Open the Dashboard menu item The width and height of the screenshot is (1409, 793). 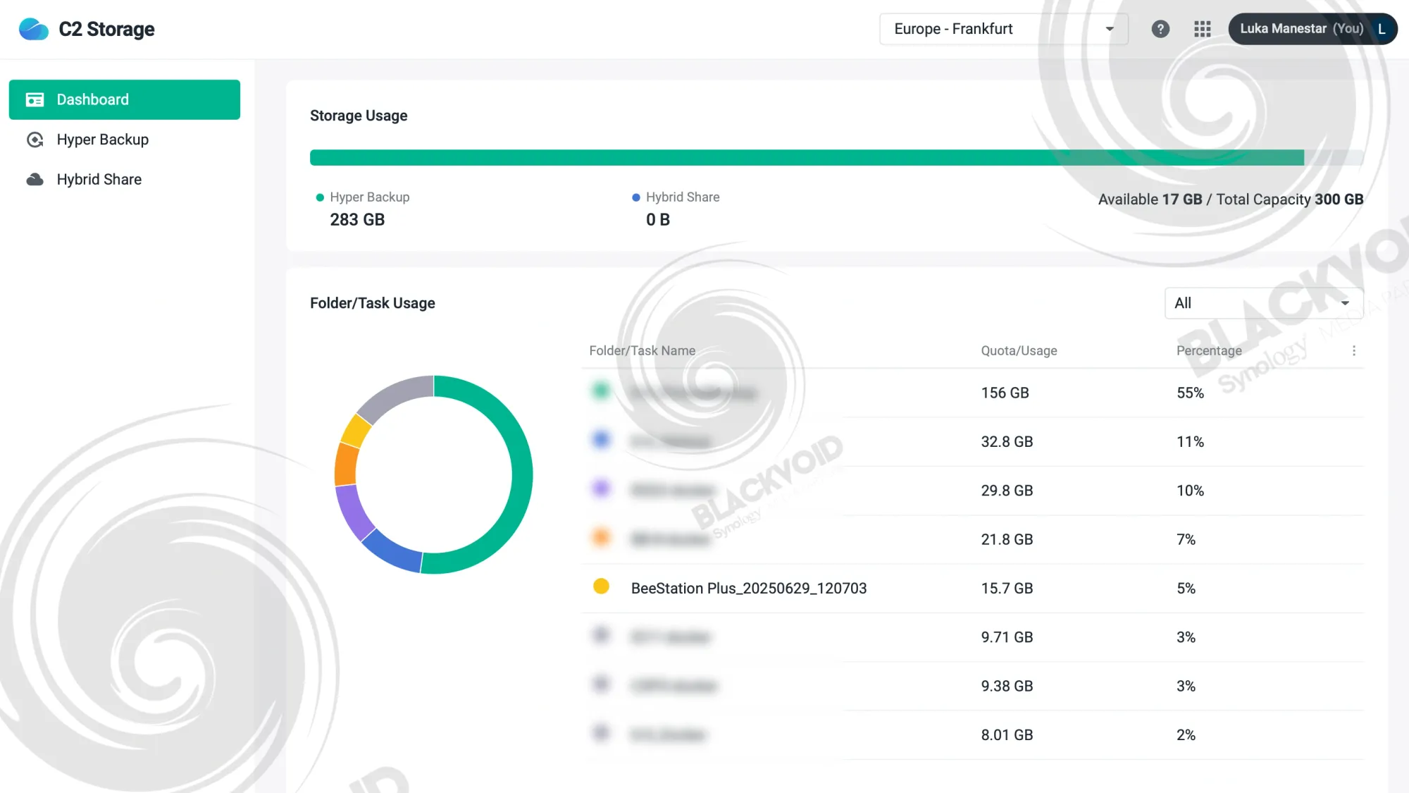125,99
